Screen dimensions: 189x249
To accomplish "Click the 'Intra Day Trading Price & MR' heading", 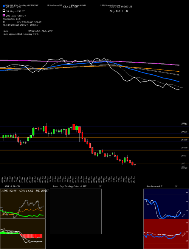I will click(70, 186).
